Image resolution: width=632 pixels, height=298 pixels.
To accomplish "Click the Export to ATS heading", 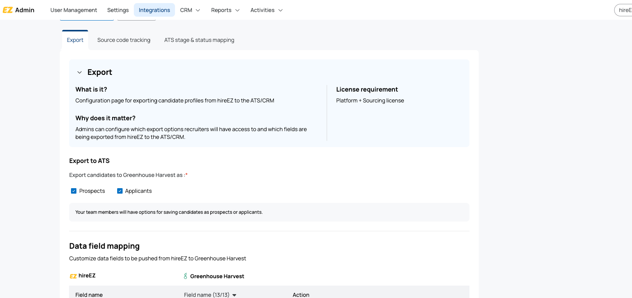I will point(89,161).
